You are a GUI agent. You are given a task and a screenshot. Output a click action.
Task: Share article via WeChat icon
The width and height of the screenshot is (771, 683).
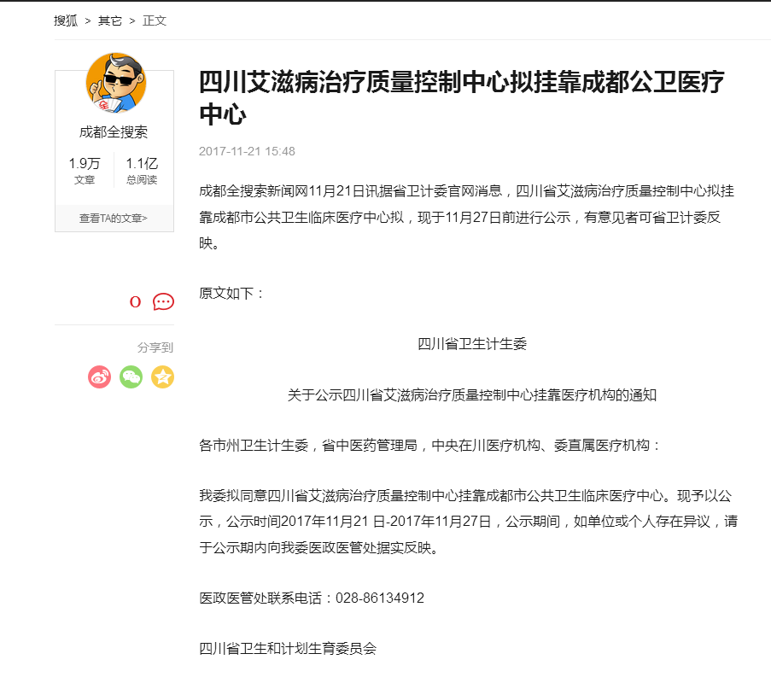(131, 377)
